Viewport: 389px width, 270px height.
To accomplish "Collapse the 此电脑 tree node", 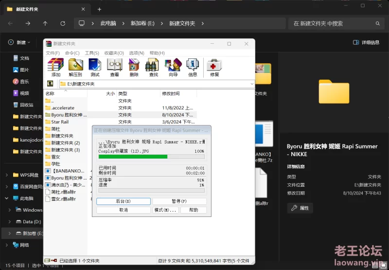I will point(7,198).
